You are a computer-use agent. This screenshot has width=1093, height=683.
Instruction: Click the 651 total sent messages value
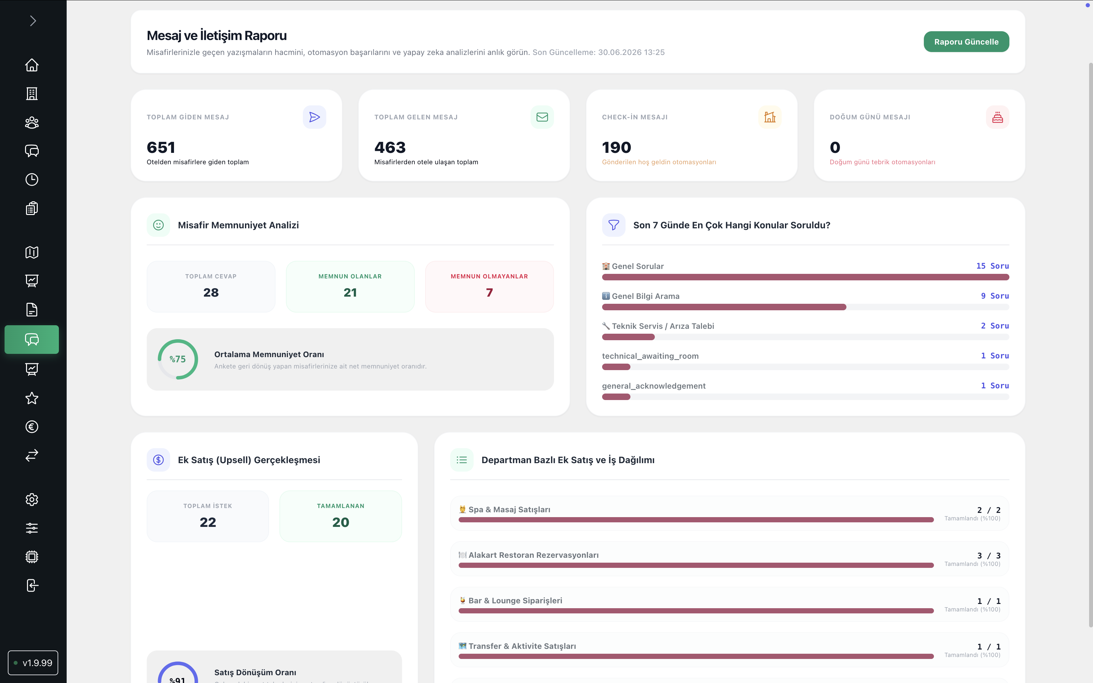(x=161, y=147)
